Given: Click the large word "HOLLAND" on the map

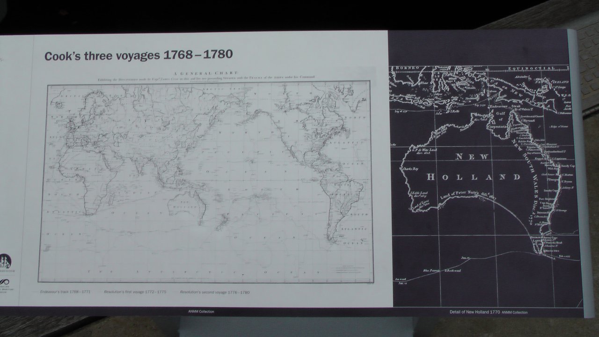Looking at the screenshot, I should (474, 177).
